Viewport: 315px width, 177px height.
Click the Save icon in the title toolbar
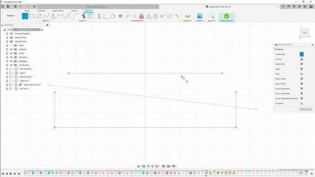[15, 6]
